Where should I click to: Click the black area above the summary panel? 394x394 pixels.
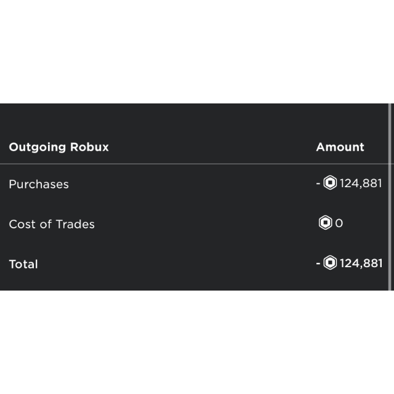[x=197, y=49]
